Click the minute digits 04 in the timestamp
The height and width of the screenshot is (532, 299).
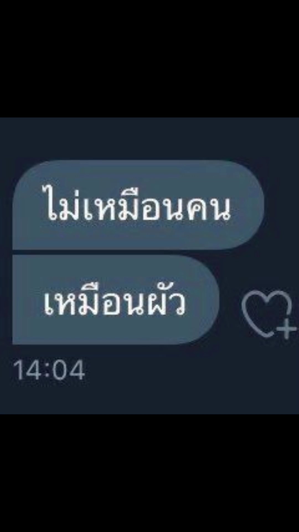click(69, 370)
